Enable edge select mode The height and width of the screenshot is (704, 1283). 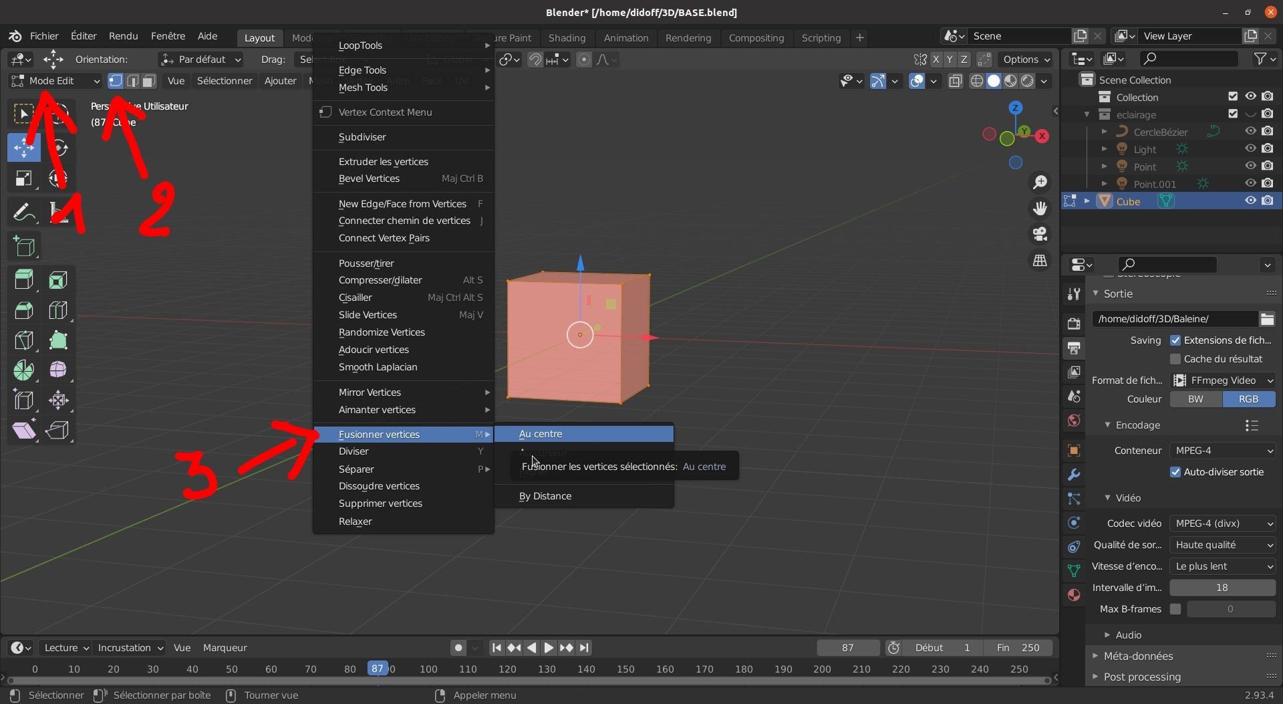coord(132,81)
